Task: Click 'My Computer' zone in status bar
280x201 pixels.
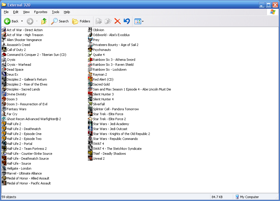Action: [x=247, y=197]
